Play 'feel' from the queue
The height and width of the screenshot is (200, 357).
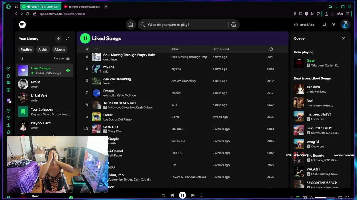[x=320, y=103]
